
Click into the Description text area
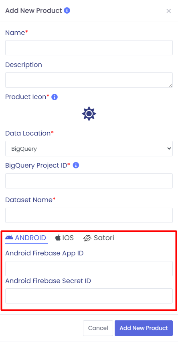click(89, 80)
